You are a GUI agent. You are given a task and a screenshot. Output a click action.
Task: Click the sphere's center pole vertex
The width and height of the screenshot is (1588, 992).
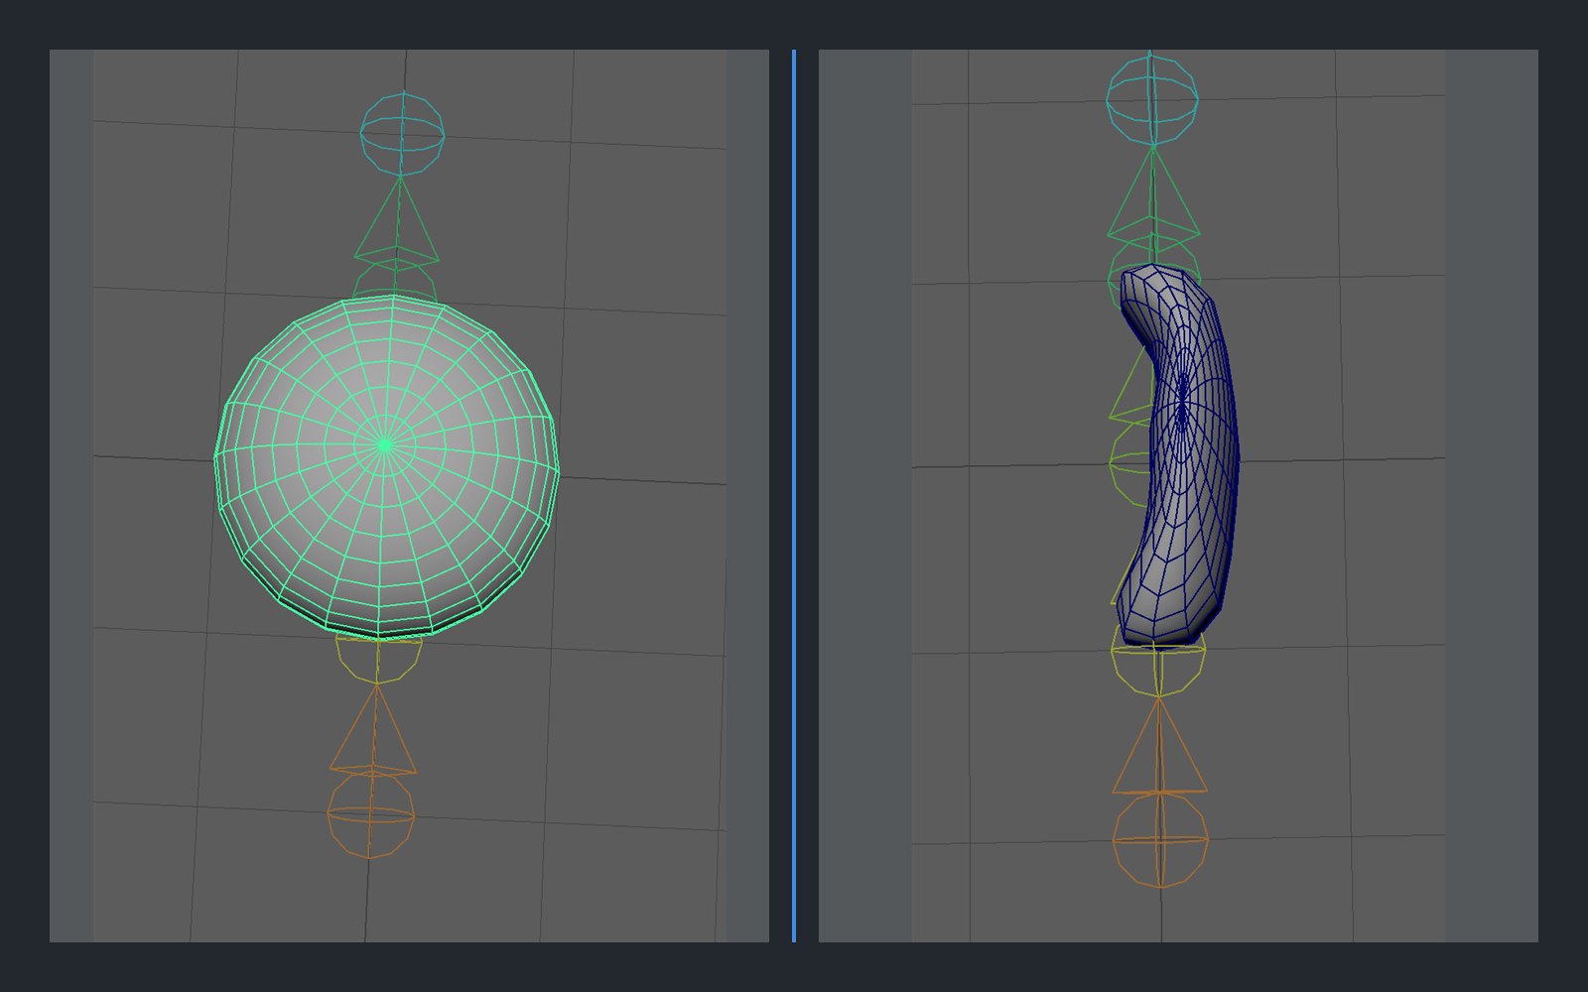tap(385, 445)
